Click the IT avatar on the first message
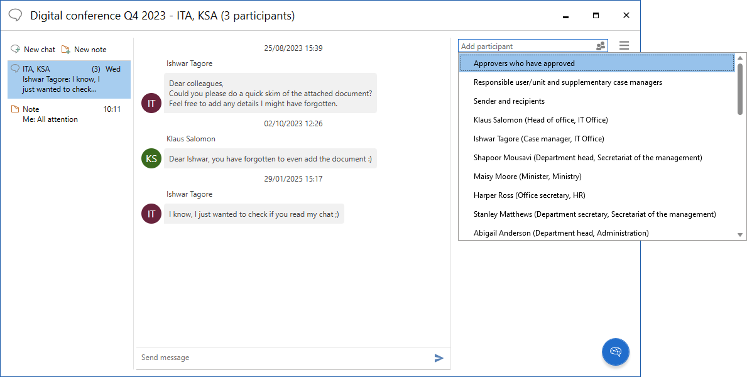 151,104
